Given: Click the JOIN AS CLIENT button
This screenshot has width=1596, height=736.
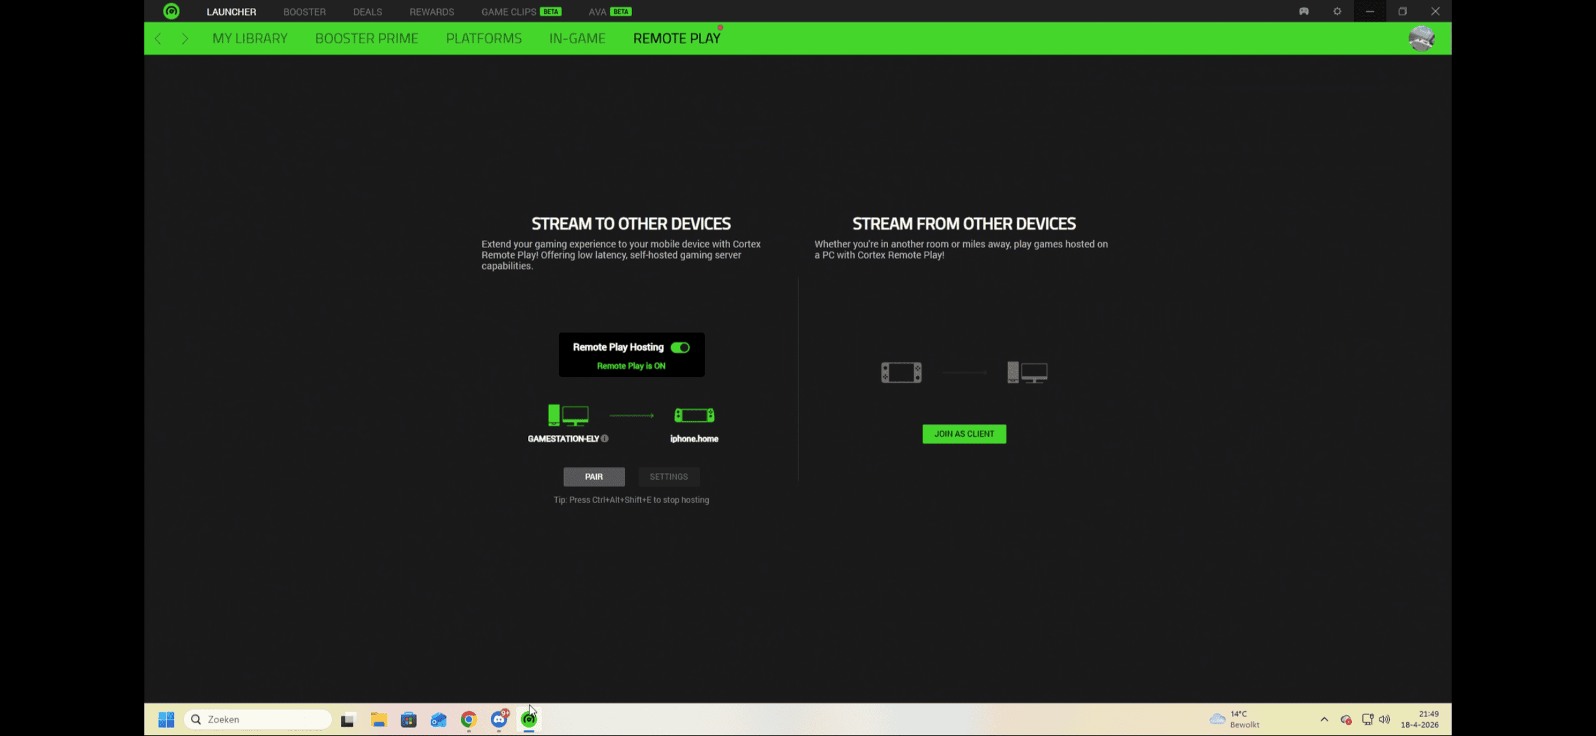Looking at the screenshot, I should click(x=964, y=434).
